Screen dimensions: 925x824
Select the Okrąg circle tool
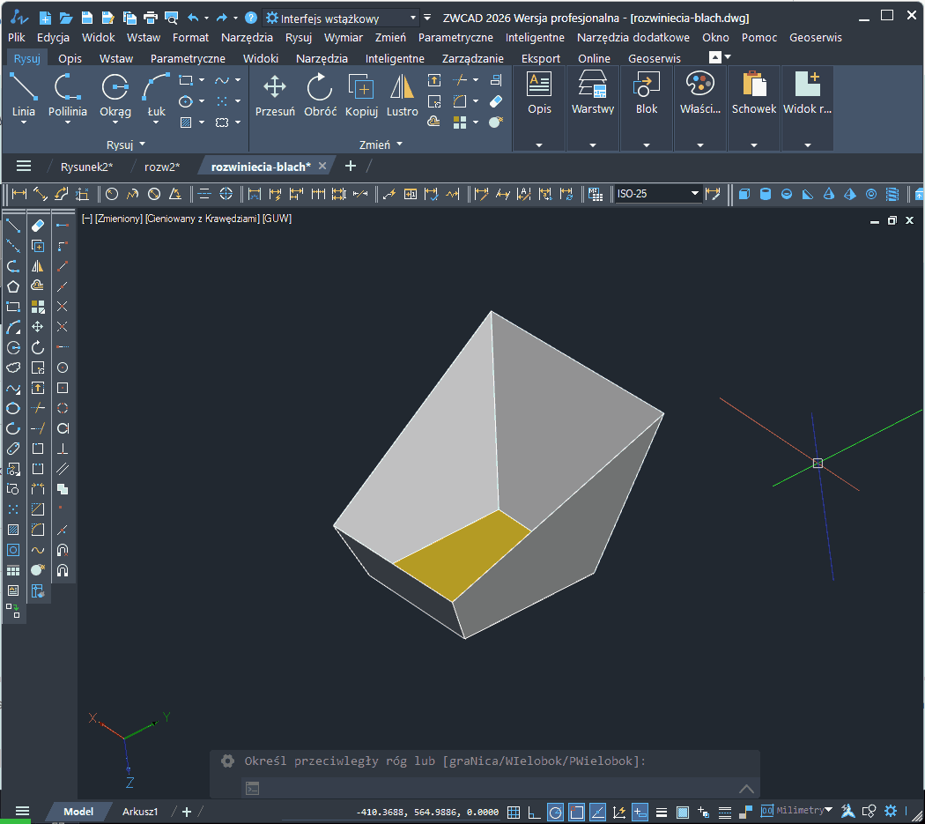(115, 93)
